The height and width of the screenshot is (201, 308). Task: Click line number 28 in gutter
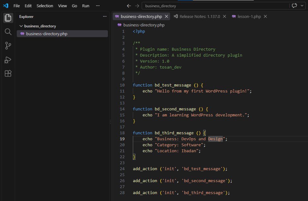tap(122, 193)
